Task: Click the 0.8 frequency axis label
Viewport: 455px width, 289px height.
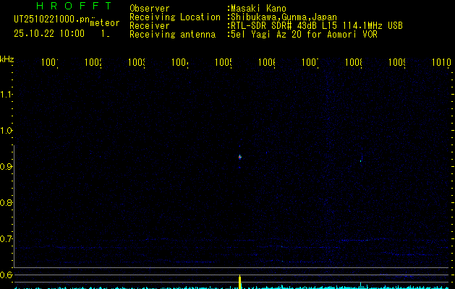Action: (6, 202)
